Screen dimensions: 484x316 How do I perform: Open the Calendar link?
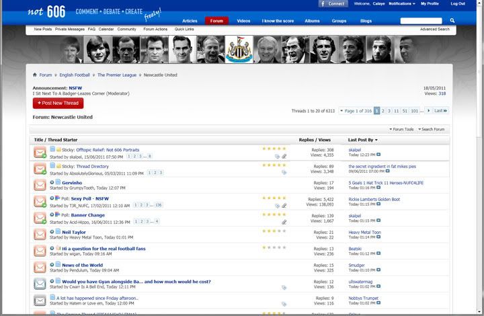click(x=106, y=29)
